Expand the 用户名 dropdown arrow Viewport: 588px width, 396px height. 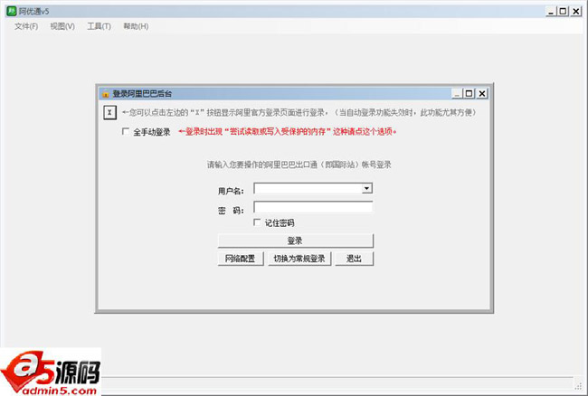click(366, 188)
